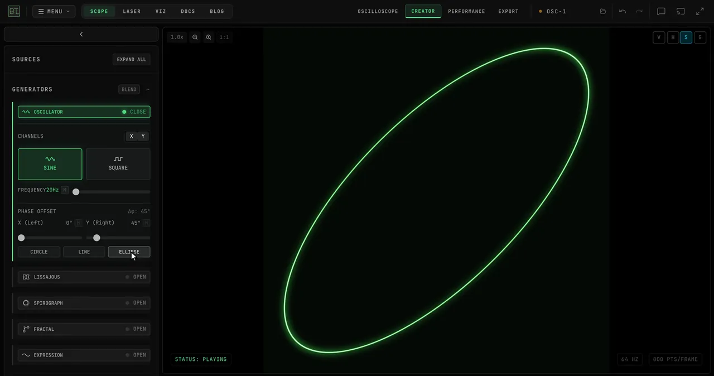Click the Fractal branch icon

[x=26, y=329]
